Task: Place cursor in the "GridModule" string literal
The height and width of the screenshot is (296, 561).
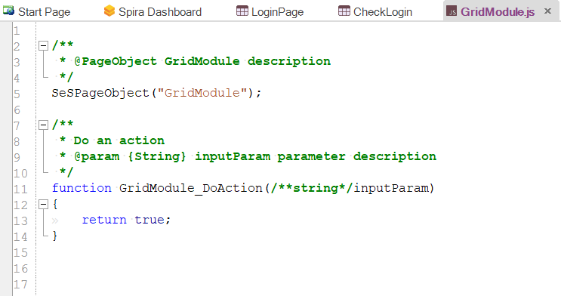Action: pos(202,93)
